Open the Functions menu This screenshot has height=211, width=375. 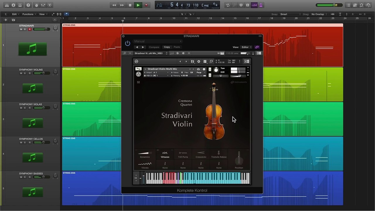[x=29, y=14]
